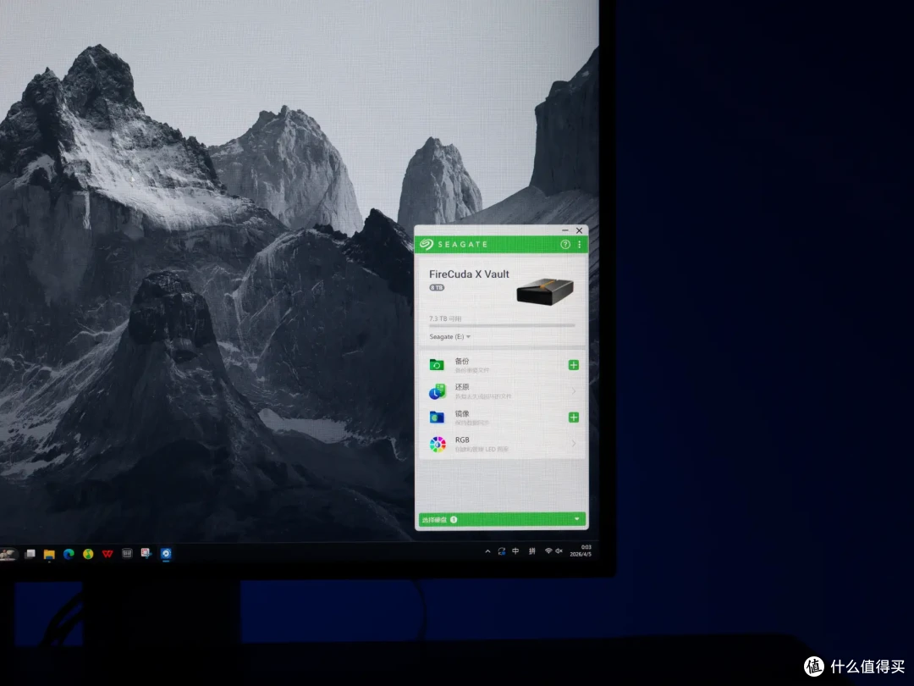914x686 pixels.
Task: Select the 备份 backup entry
Action: pyautogui.click(x=502, y=365)
